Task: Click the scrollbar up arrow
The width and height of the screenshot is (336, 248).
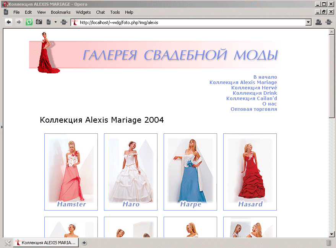Action: tap(331, 32)
